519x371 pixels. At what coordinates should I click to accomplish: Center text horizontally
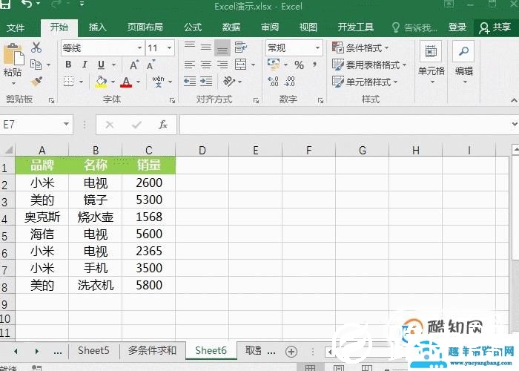pyautogui.click(x=206, y=65)
